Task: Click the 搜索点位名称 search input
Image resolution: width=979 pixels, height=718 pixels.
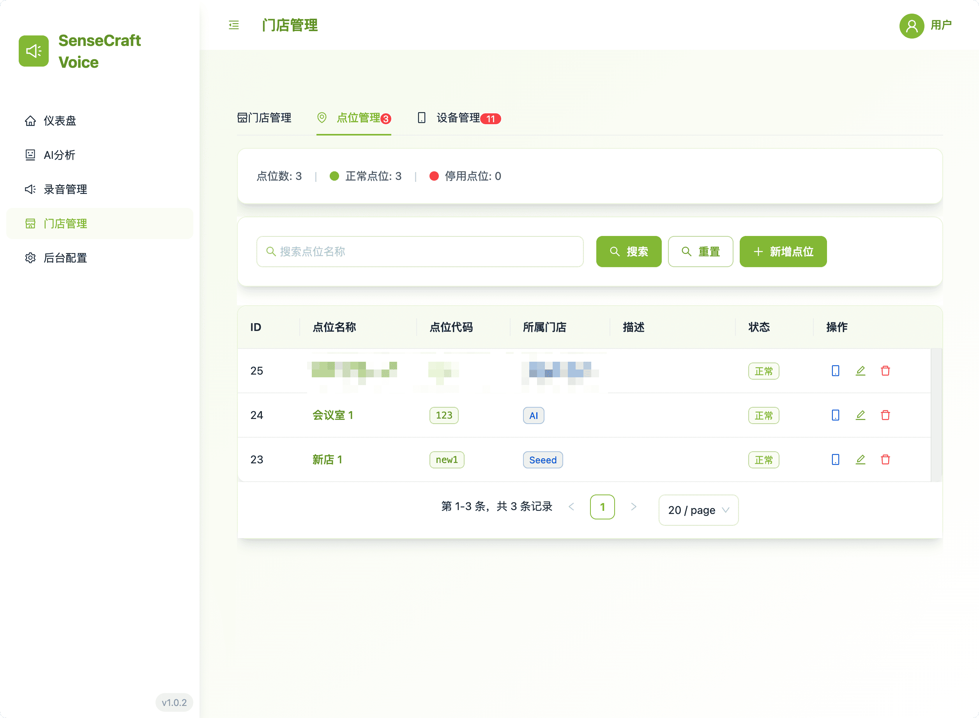Action: pos(420,251)
